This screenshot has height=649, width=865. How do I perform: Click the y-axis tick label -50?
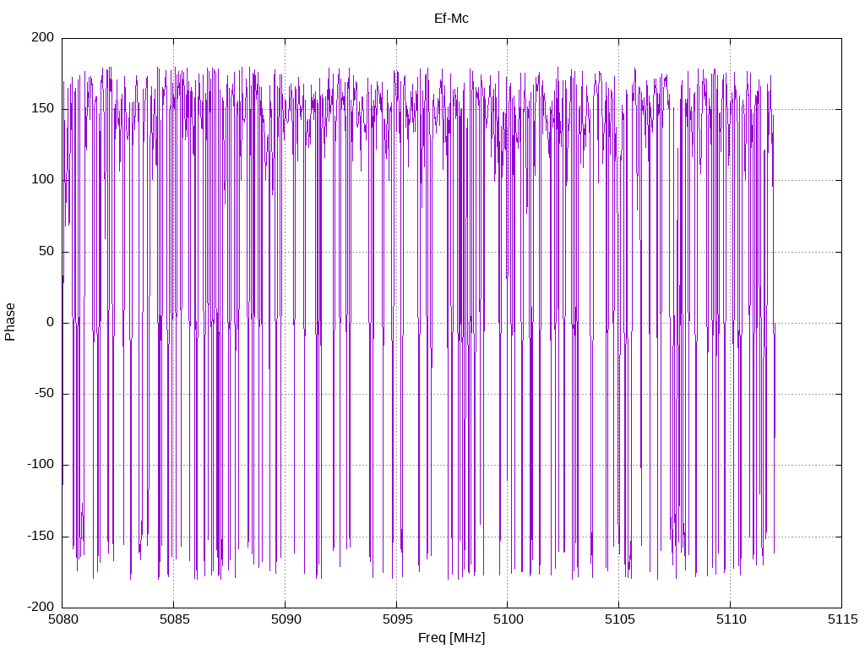point(45,394)
